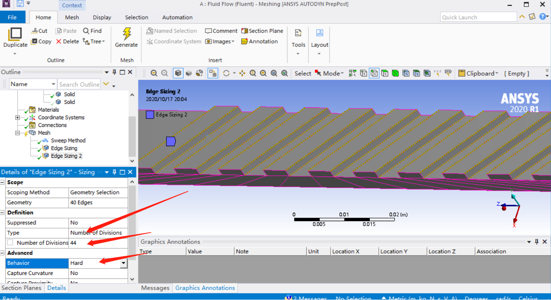Expand the Coordinate Systems tree node
Image resolution: width=551 pixels, height=300 pixels.
[18, 118]
